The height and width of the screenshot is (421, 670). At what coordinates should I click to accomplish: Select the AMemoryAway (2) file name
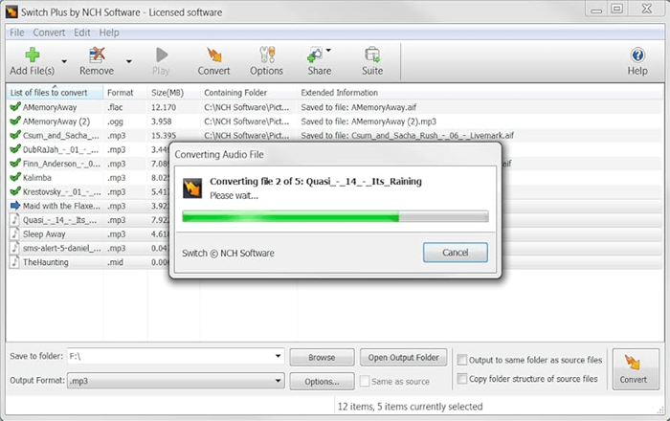pos(56,122)
